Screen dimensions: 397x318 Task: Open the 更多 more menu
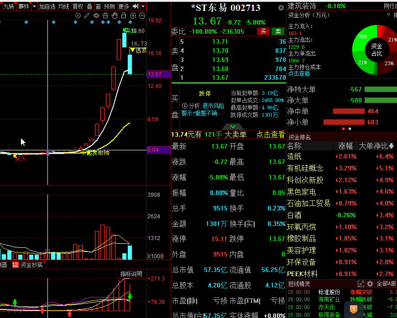[x=124, y=6]
